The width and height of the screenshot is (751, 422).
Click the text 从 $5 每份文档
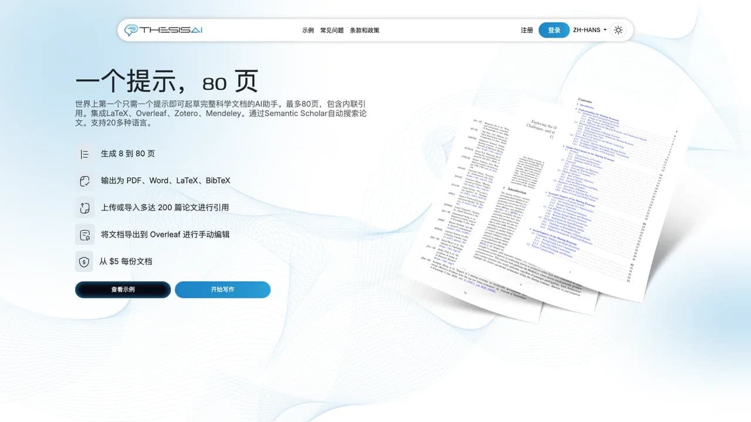coord(126,261)
